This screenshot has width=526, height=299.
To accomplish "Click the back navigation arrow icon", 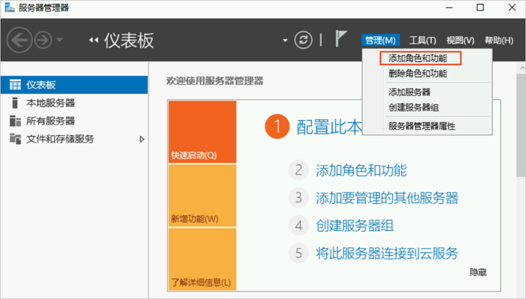I will [19, 40].
